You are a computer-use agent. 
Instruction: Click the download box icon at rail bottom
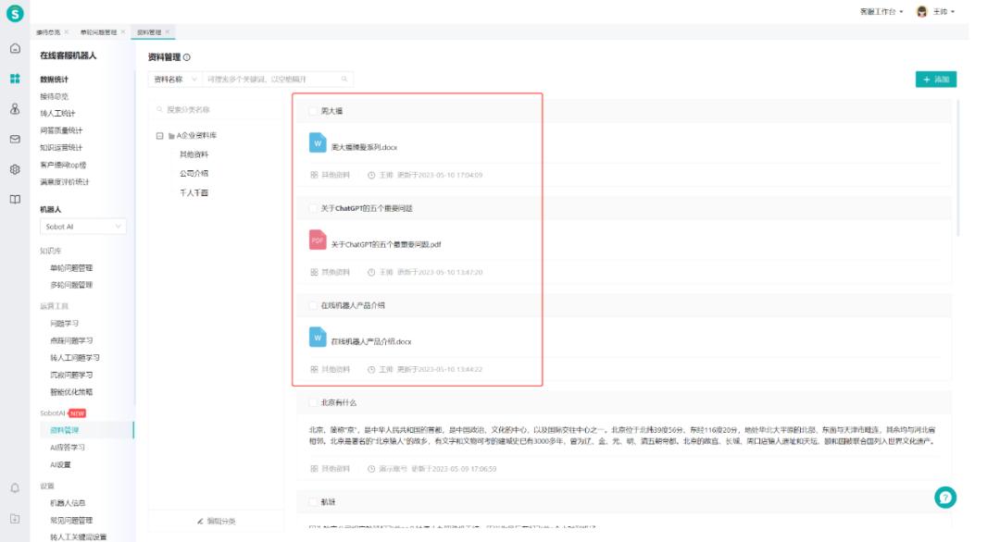pos(15,519)
